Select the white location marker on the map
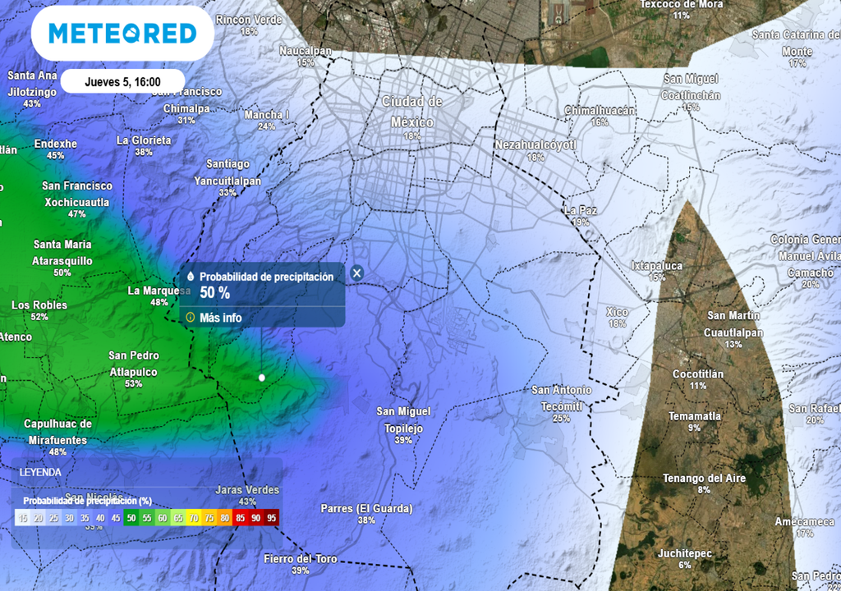Image resolution: width=841 pixels, height=591 pixels. [261, 378]
